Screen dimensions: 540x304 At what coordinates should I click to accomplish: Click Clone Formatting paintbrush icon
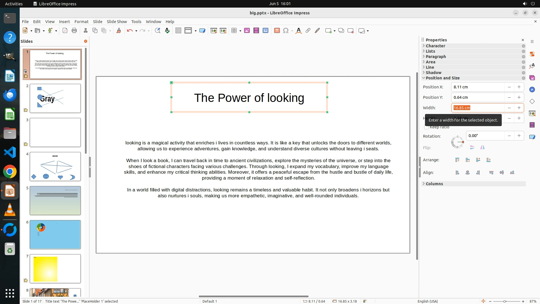pyautogui.click(x=118, y=31)
